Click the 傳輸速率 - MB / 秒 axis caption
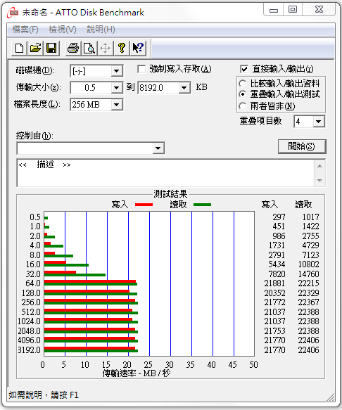The height and width of the screenshot is (410, 342). click(x=137, y=373)
